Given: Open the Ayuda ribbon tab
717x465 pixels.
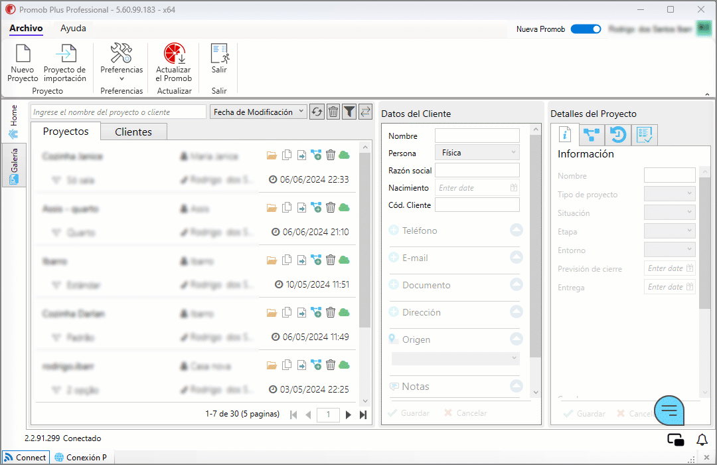Looking at the screenshot, I should (x=73, y=29).
